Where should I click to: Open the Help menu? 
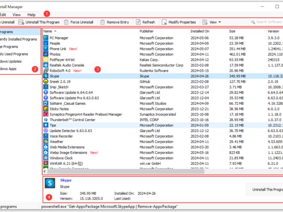tap(31, 15)
